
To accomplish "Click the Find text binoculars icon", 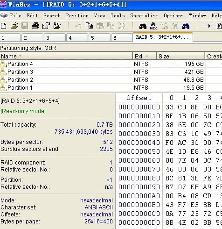I will [143, 26].
